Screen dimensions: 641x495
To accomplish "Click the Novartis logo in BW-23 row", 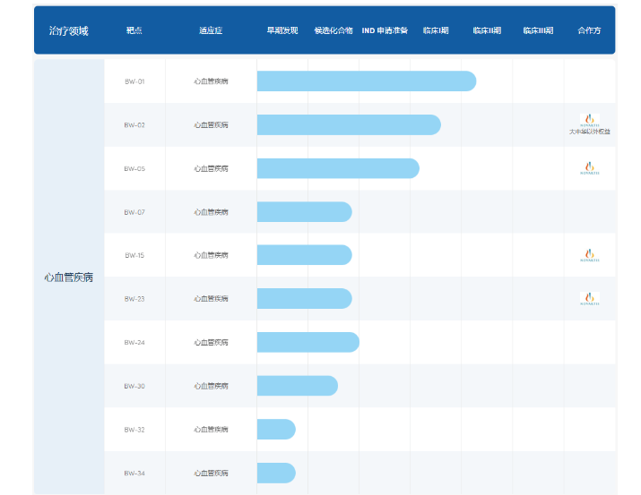I will click(589, 298).
